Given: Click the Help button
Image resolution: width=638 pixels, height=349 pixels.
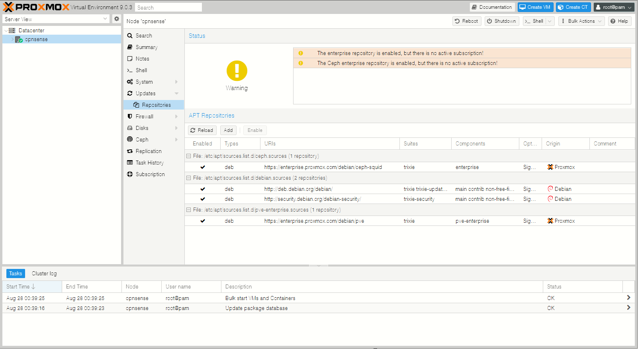Looking at the screenshot, I should (620, 21).
